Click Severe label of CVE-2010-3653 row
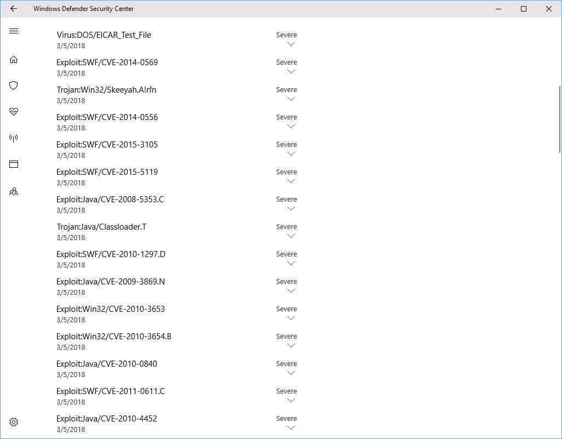Image resolution: width=562 pixels, height=439 pixels. [286, 309]
